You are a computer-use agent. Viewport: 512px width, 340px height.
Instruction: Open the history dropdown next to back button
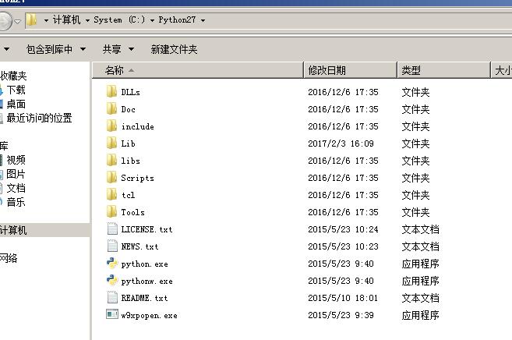[x=17, y=21]
